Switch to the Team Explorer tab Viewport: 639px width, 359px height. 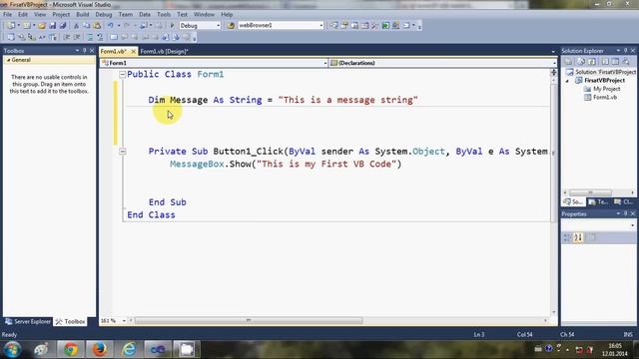point(598,201)
